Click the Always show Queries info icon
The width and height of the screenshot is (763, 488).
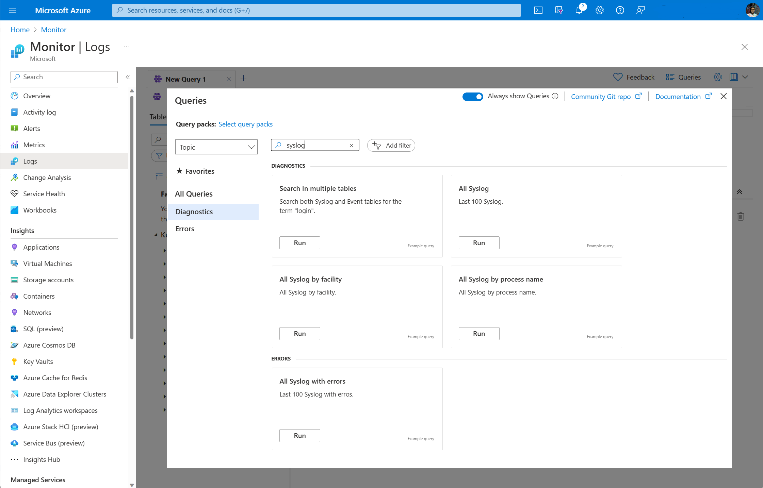coord(555,96)
